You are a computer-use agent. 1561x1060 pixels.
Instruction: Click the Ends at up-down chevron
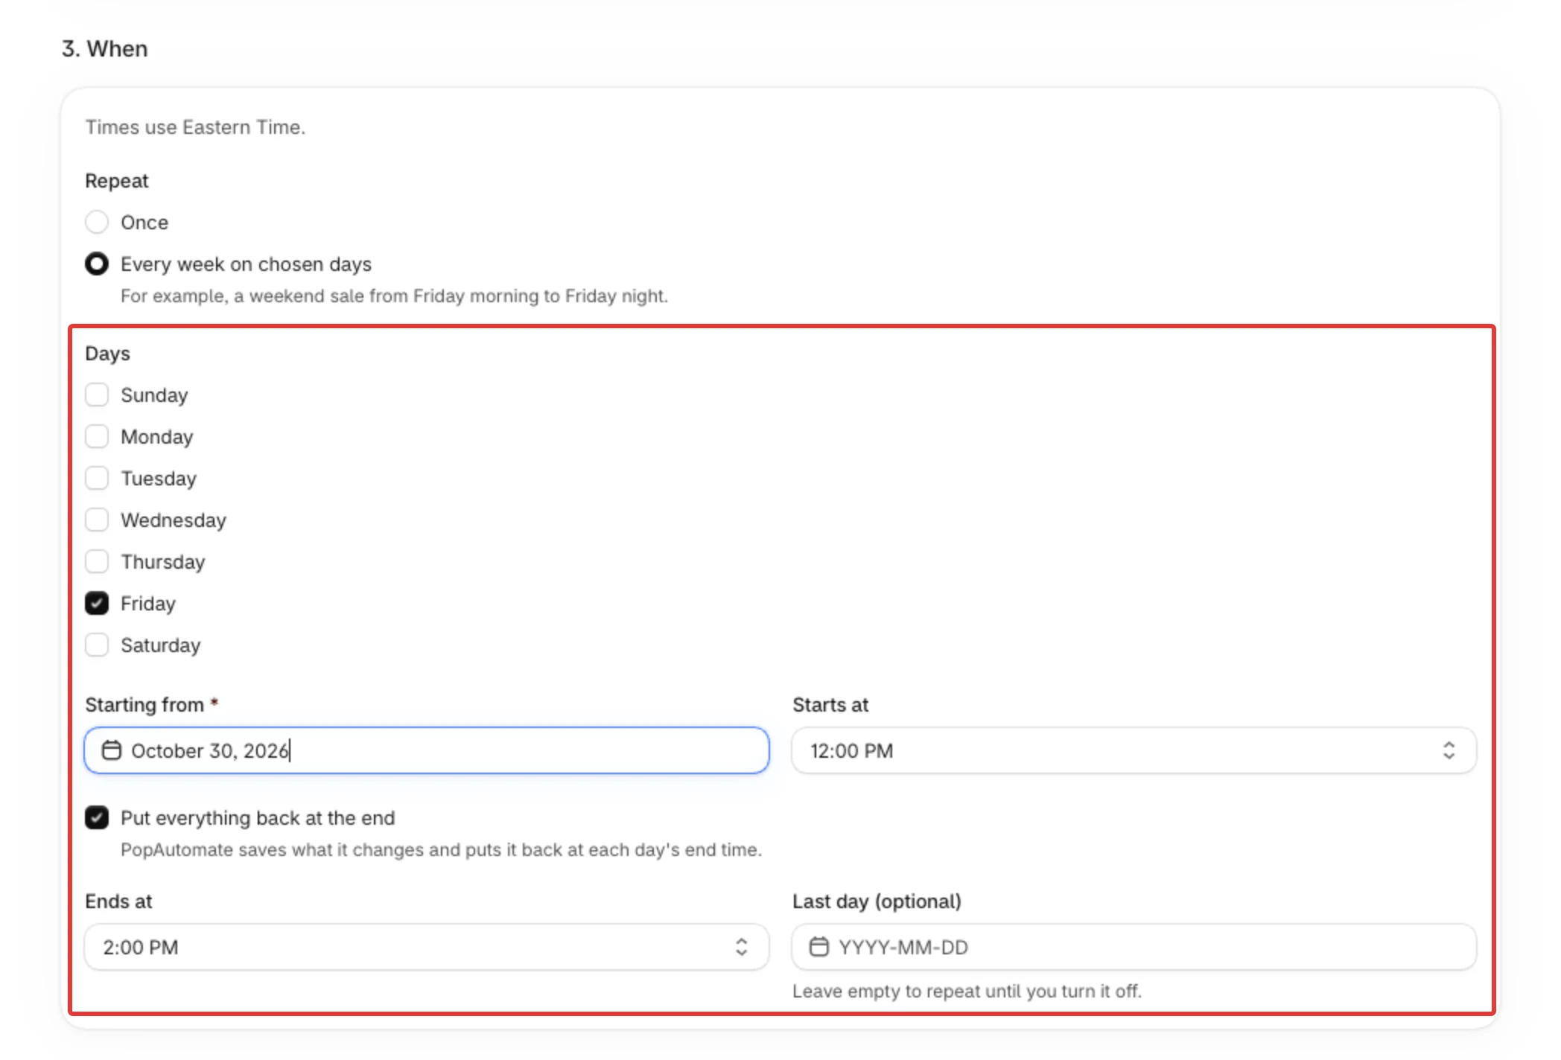pyautogui.click(x=741, y=947)
